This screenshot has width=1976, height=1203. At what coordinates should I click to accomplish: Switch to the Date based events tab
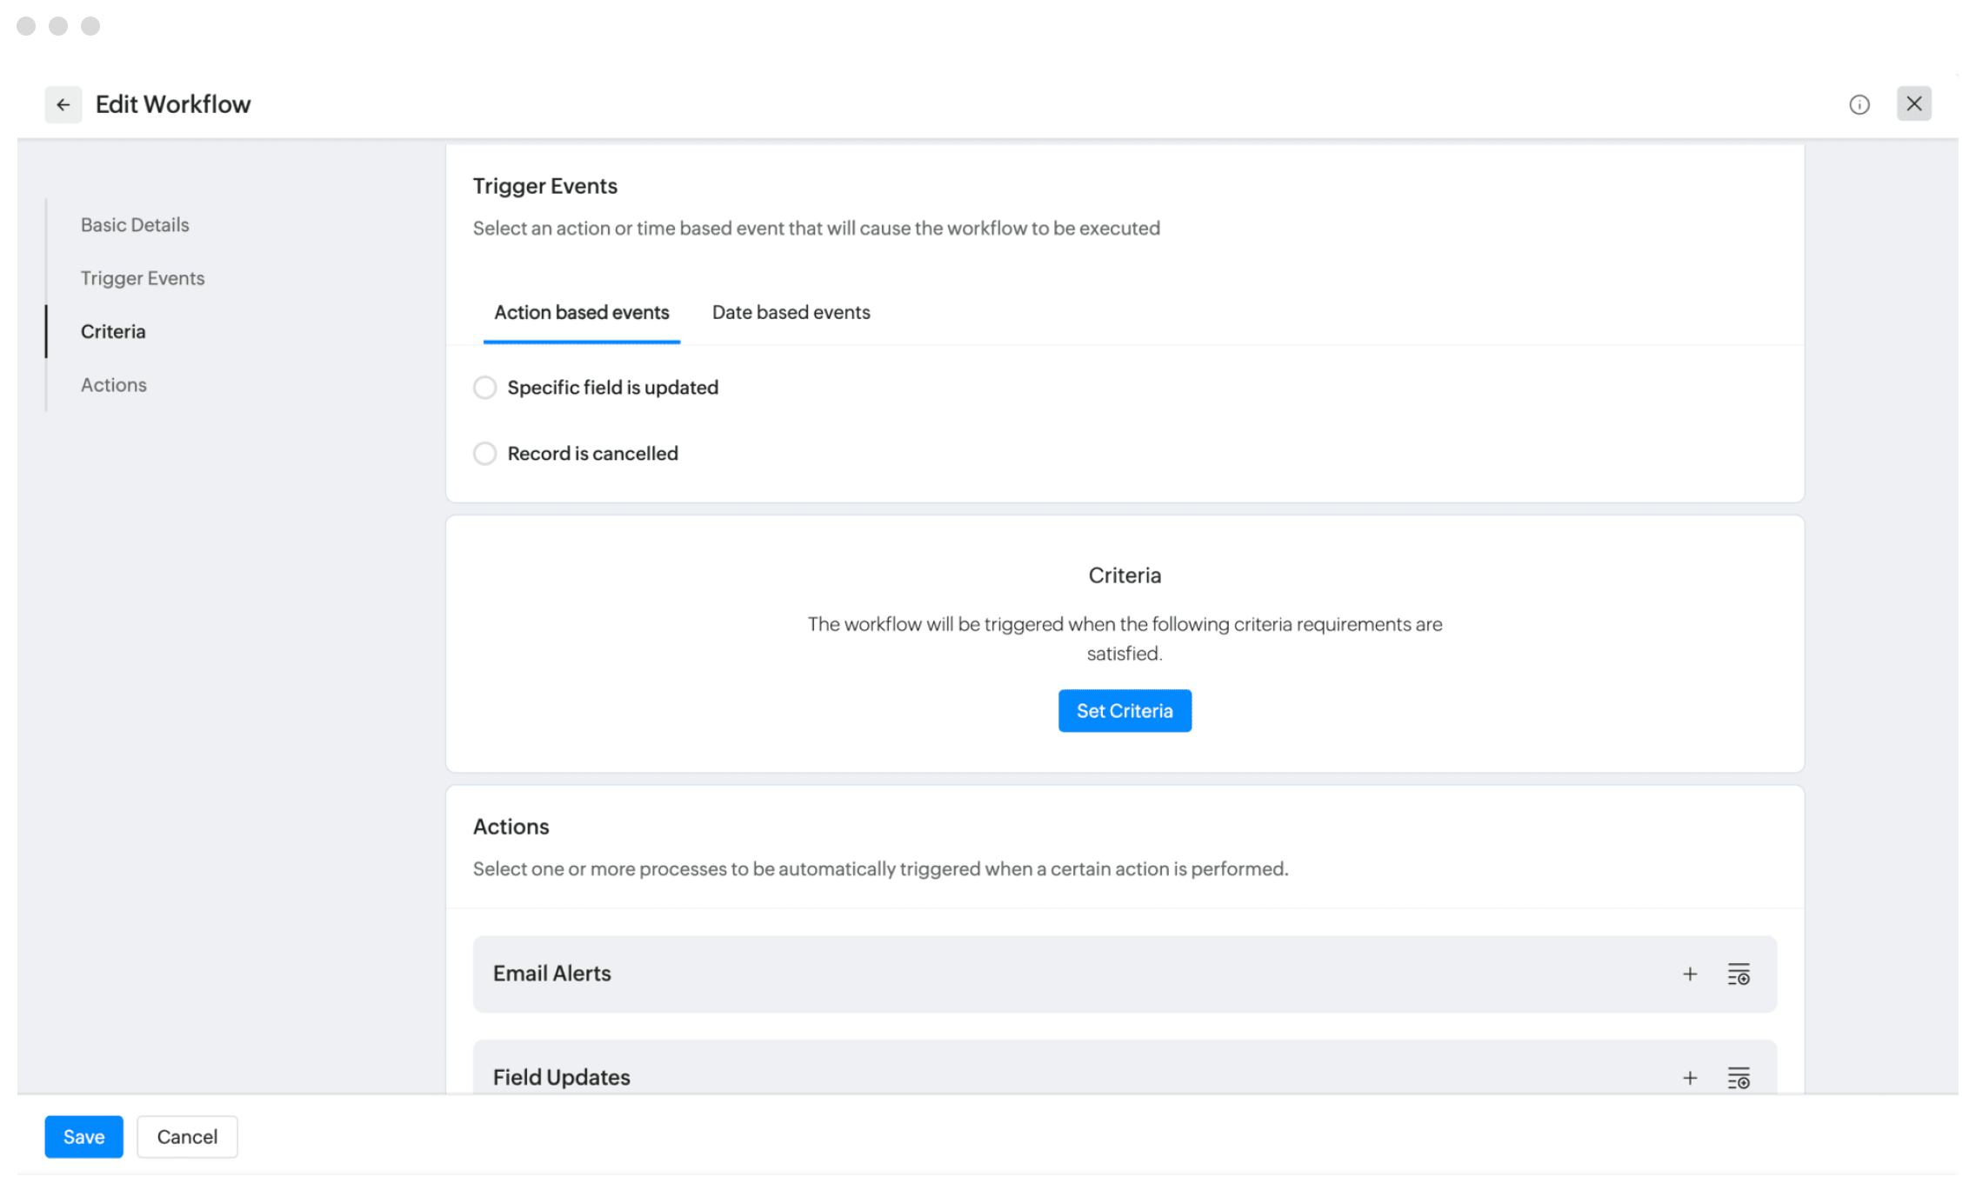(x=791, y=312)
